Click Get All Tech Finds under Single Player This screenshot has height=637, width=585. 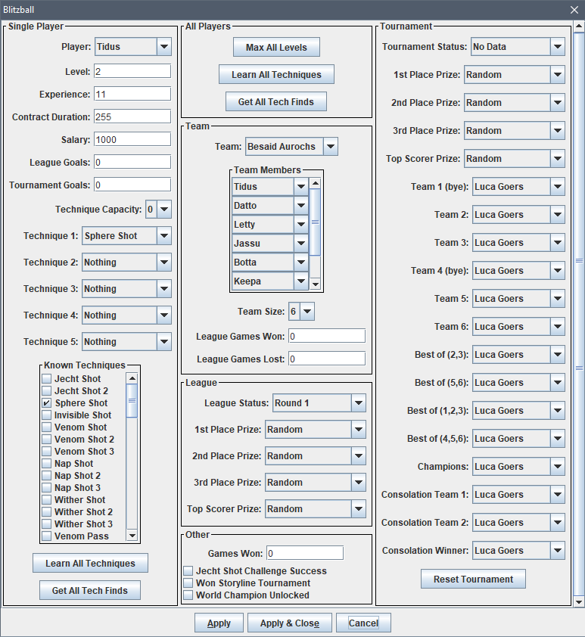90,590
